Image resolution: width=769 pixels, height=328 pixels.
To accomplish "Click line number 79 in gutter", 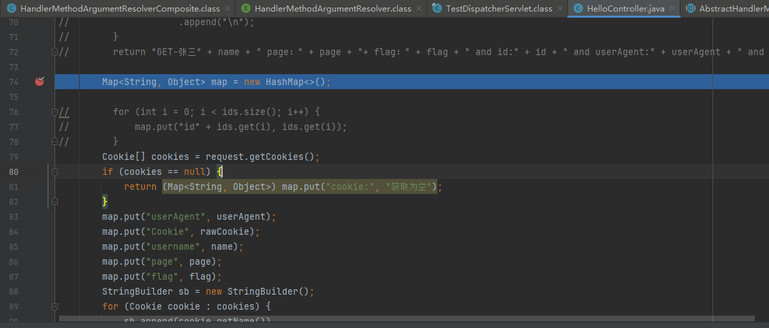I will (14, 157).
